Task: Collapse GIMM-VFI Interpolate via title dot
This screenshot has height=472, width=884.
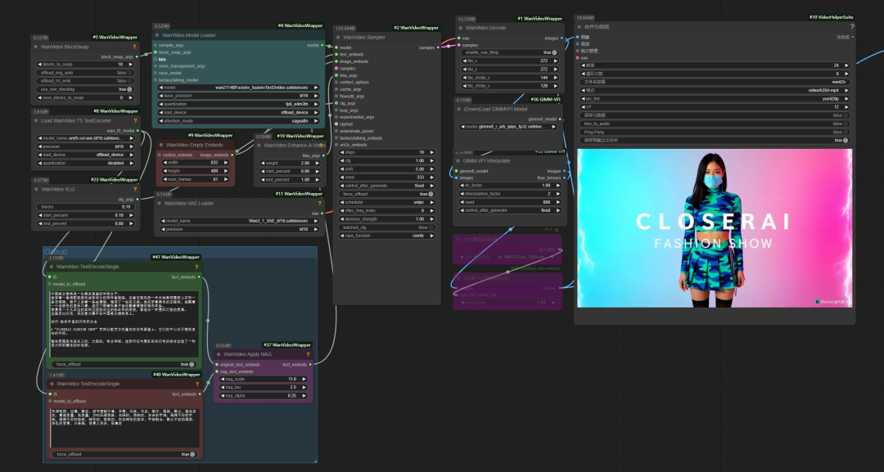Action: (x=458, y=160)
